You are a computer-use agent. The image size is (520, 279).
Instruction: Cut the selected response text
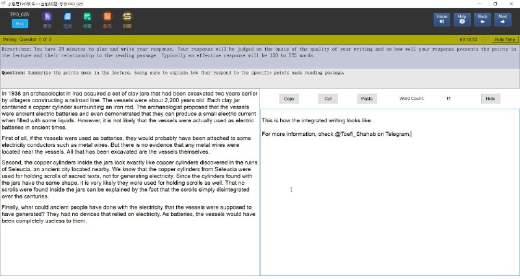pyautogui.click(x=328, y=99)
